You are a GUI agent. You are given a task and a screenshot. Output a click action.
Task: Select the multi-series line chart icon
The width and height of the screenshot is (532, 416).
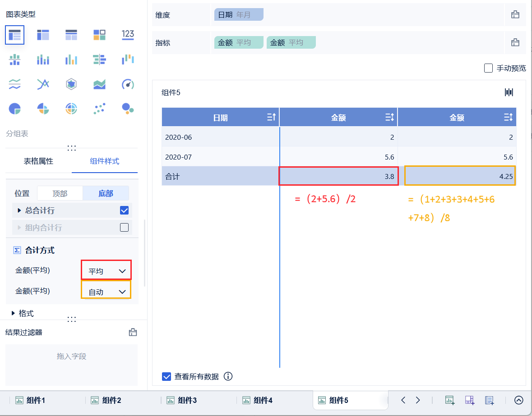coord(43,84)
